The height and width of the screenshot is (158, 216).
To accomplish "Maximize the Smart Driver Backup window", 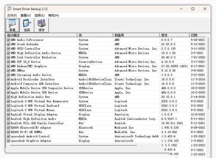I will 193,9.
